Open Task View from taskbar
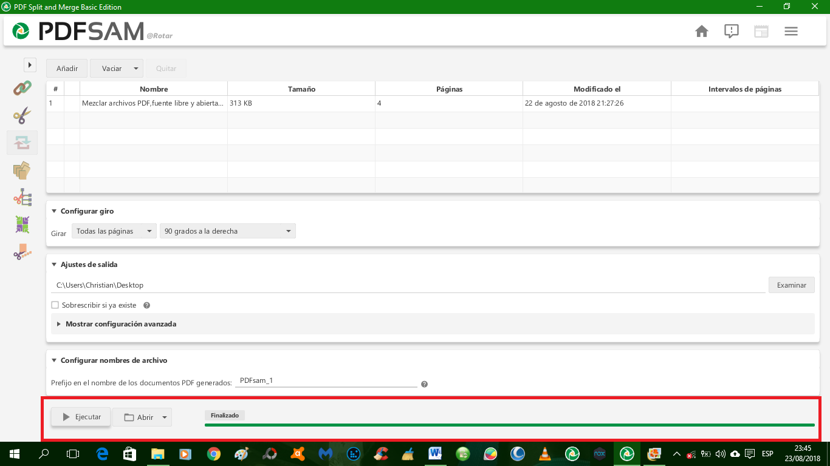Viewport: 830px width, 466px height. tap(73, 454)
